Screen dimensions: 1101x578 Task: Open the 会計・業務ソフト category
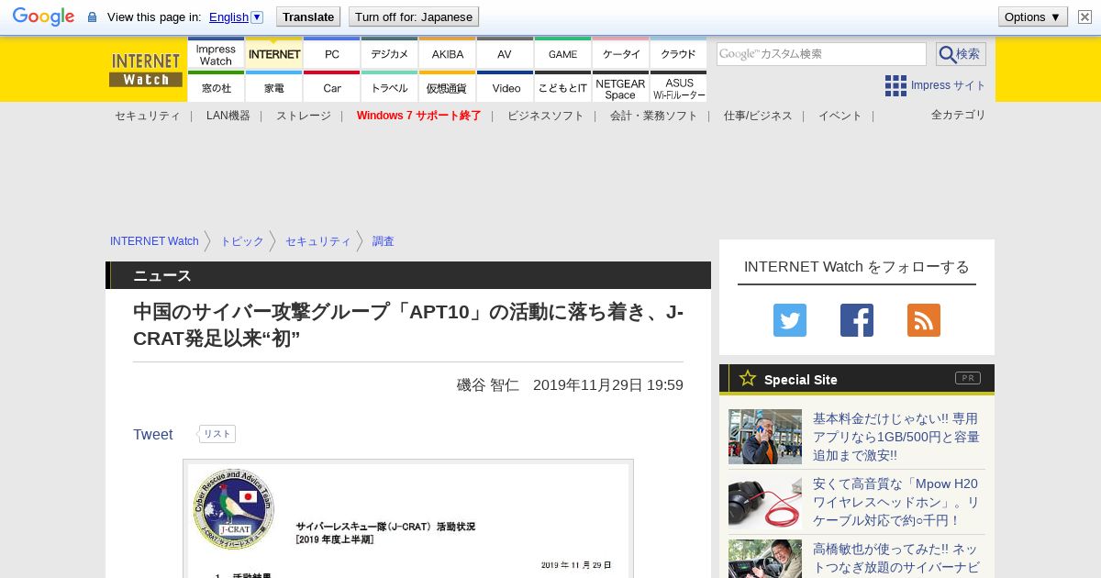click(653, 116)
